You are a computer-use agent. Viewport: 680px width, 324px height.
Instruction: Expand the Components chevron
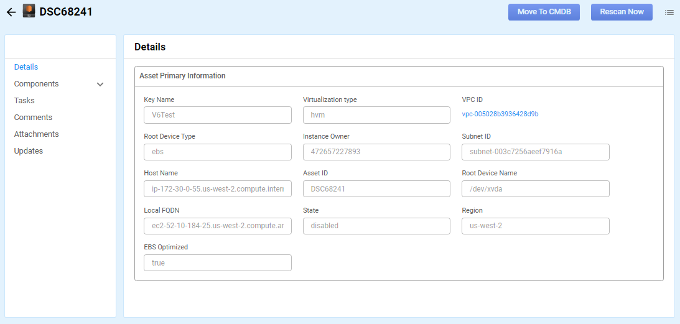(100, 84)
